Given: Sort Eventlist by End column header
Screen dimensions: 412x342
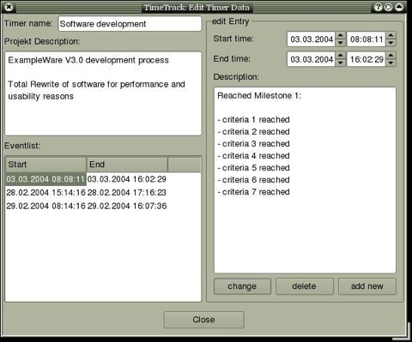Looking at the screenshot, I should 127,165.
